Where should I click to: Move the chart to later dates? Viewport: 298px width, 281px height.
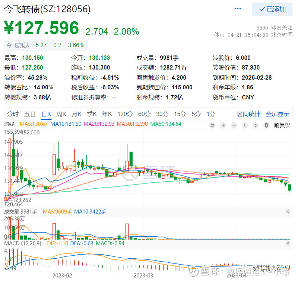point(256,125)
